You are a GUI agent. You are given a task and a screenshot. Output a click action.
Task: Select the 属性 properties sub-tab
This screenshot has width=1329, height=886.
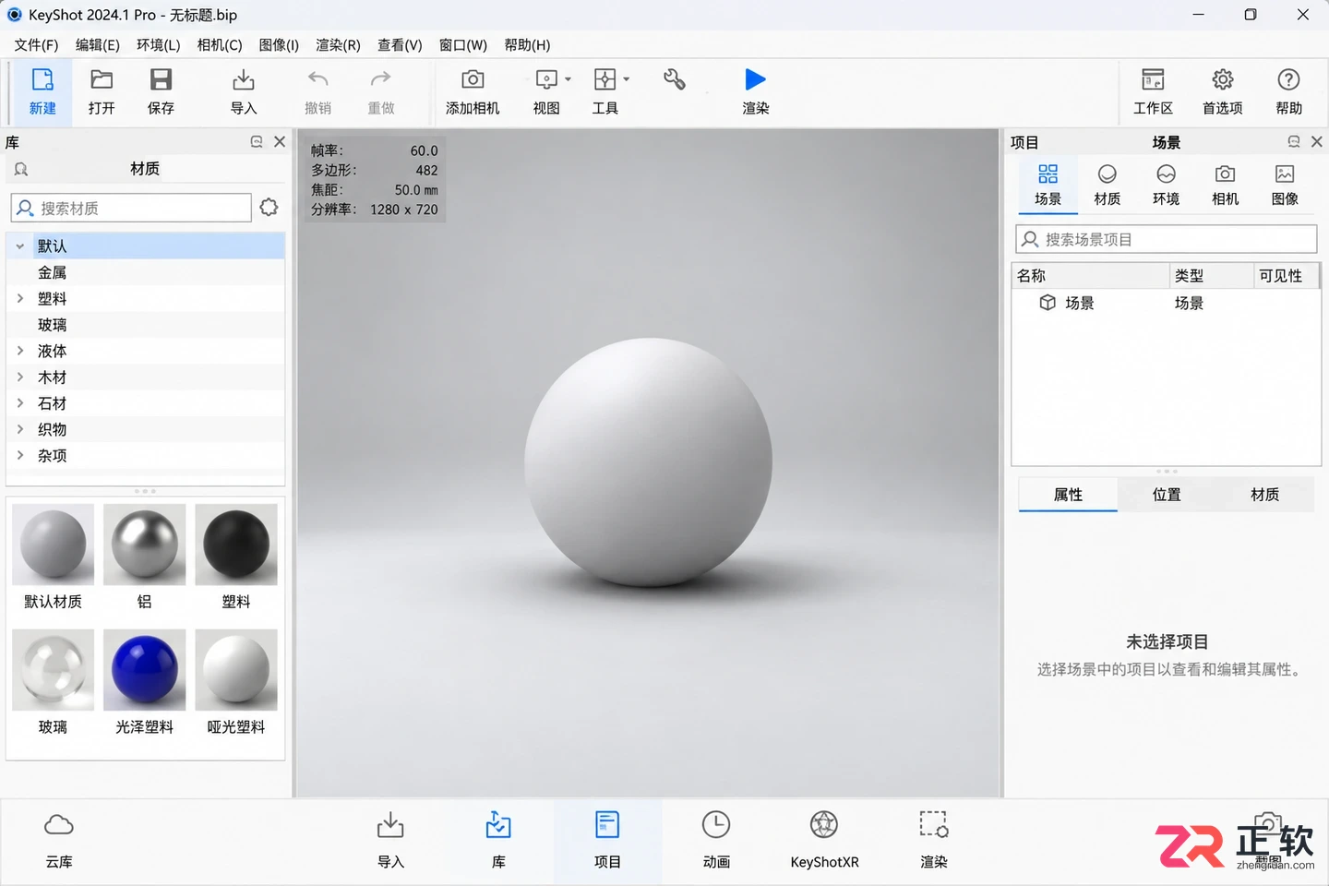pyautogui.click(x=1068, y=495)
